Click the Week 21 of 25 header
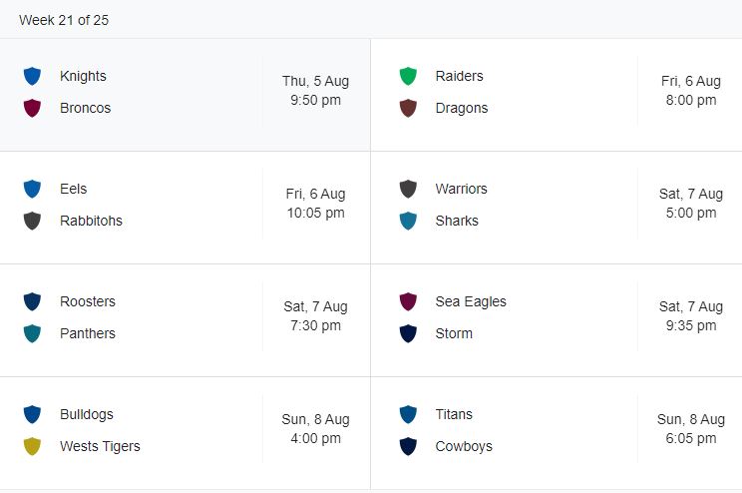The height and width of the screenshot is (493, 742). click(64, 20)
